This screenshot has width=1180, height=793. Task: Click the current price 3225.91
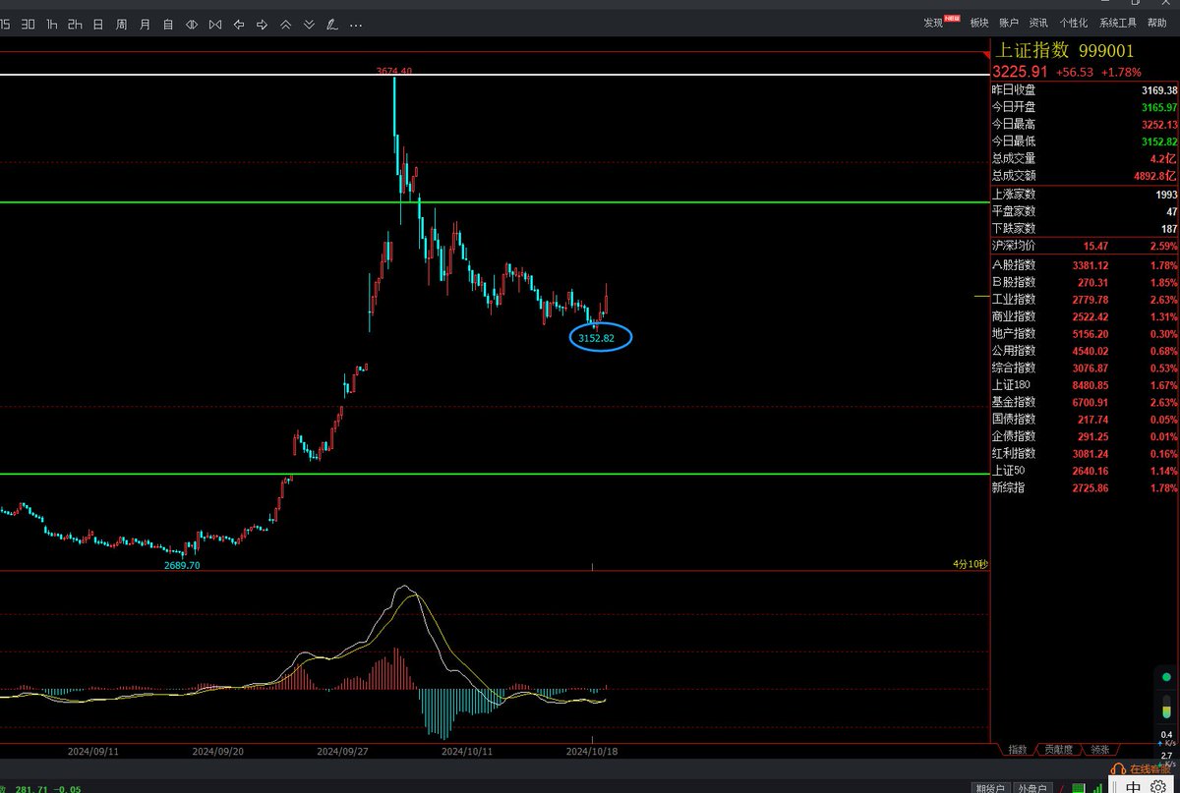pyautogui.click(x=1018, y=72)
